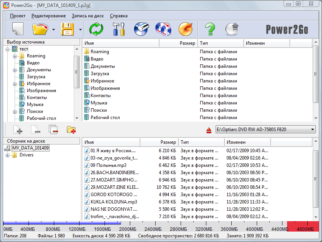Viewport: 322px width, 242px height.
Task: Select MY_DATA_101409 disc node
Action: [30, 148]
